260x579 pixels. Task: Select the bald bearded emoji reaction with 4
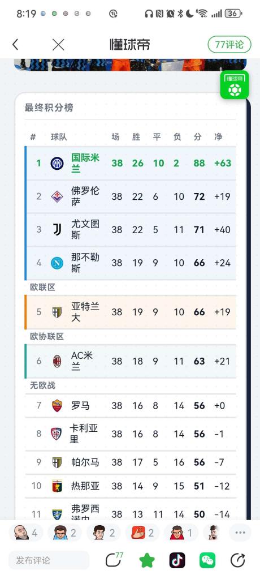[26, 533]
